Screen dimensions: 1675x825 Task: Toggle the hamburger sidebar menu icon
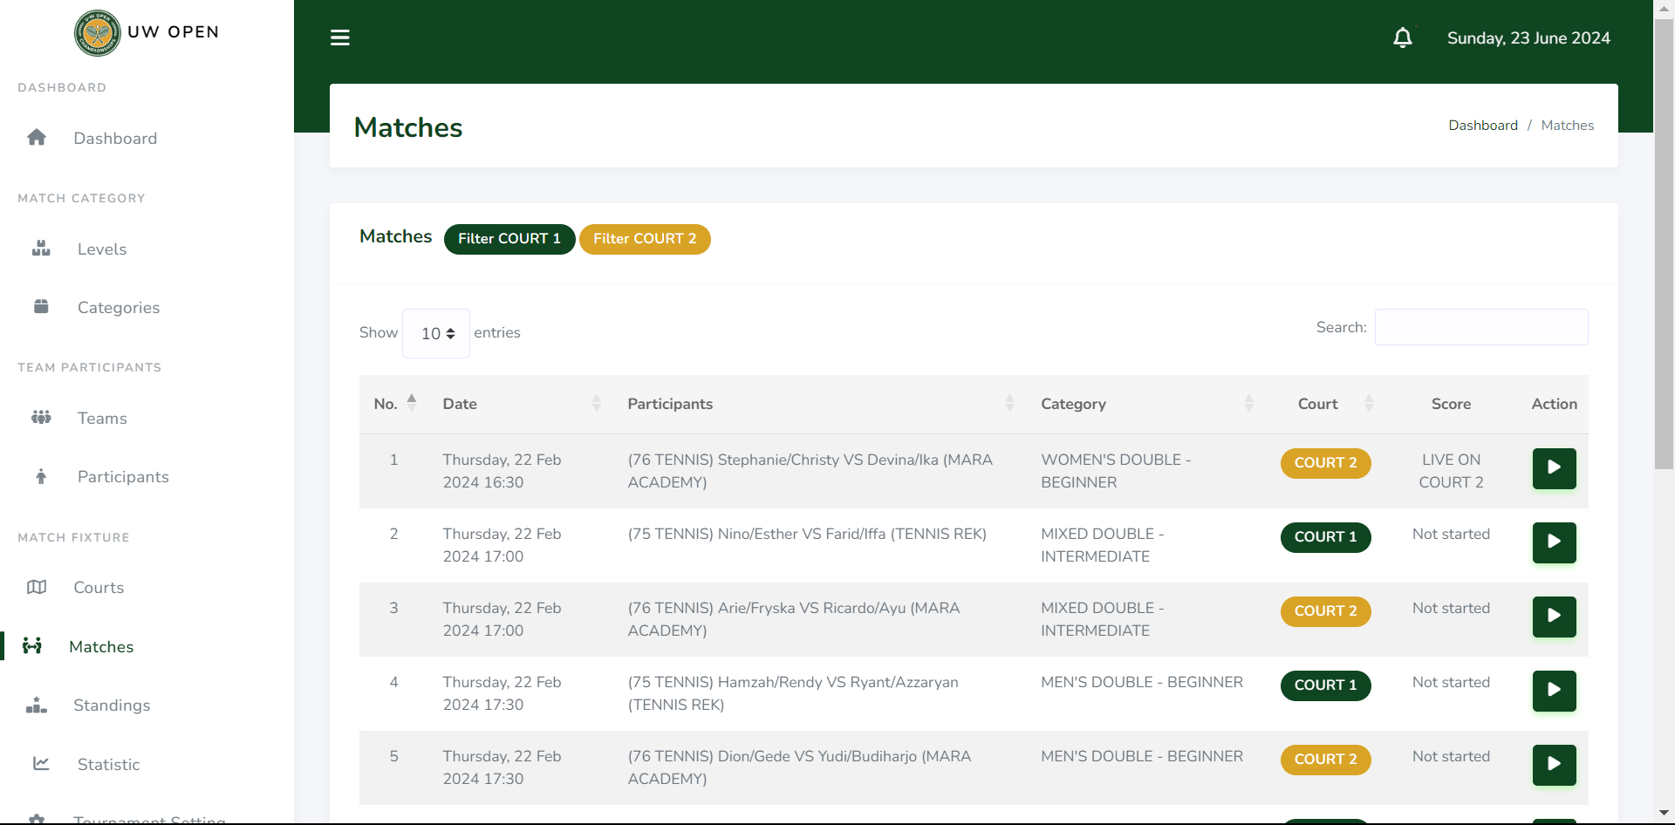[340, 37]
